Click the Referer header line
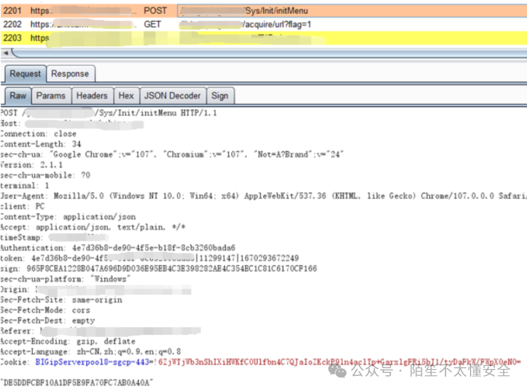 pyautogui.click(x=101, y=331)
